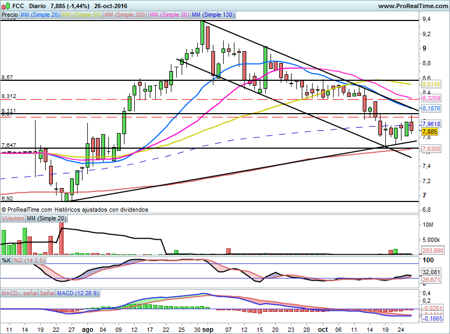Click the 100 label on stochastic axis

tap(428, 260)
